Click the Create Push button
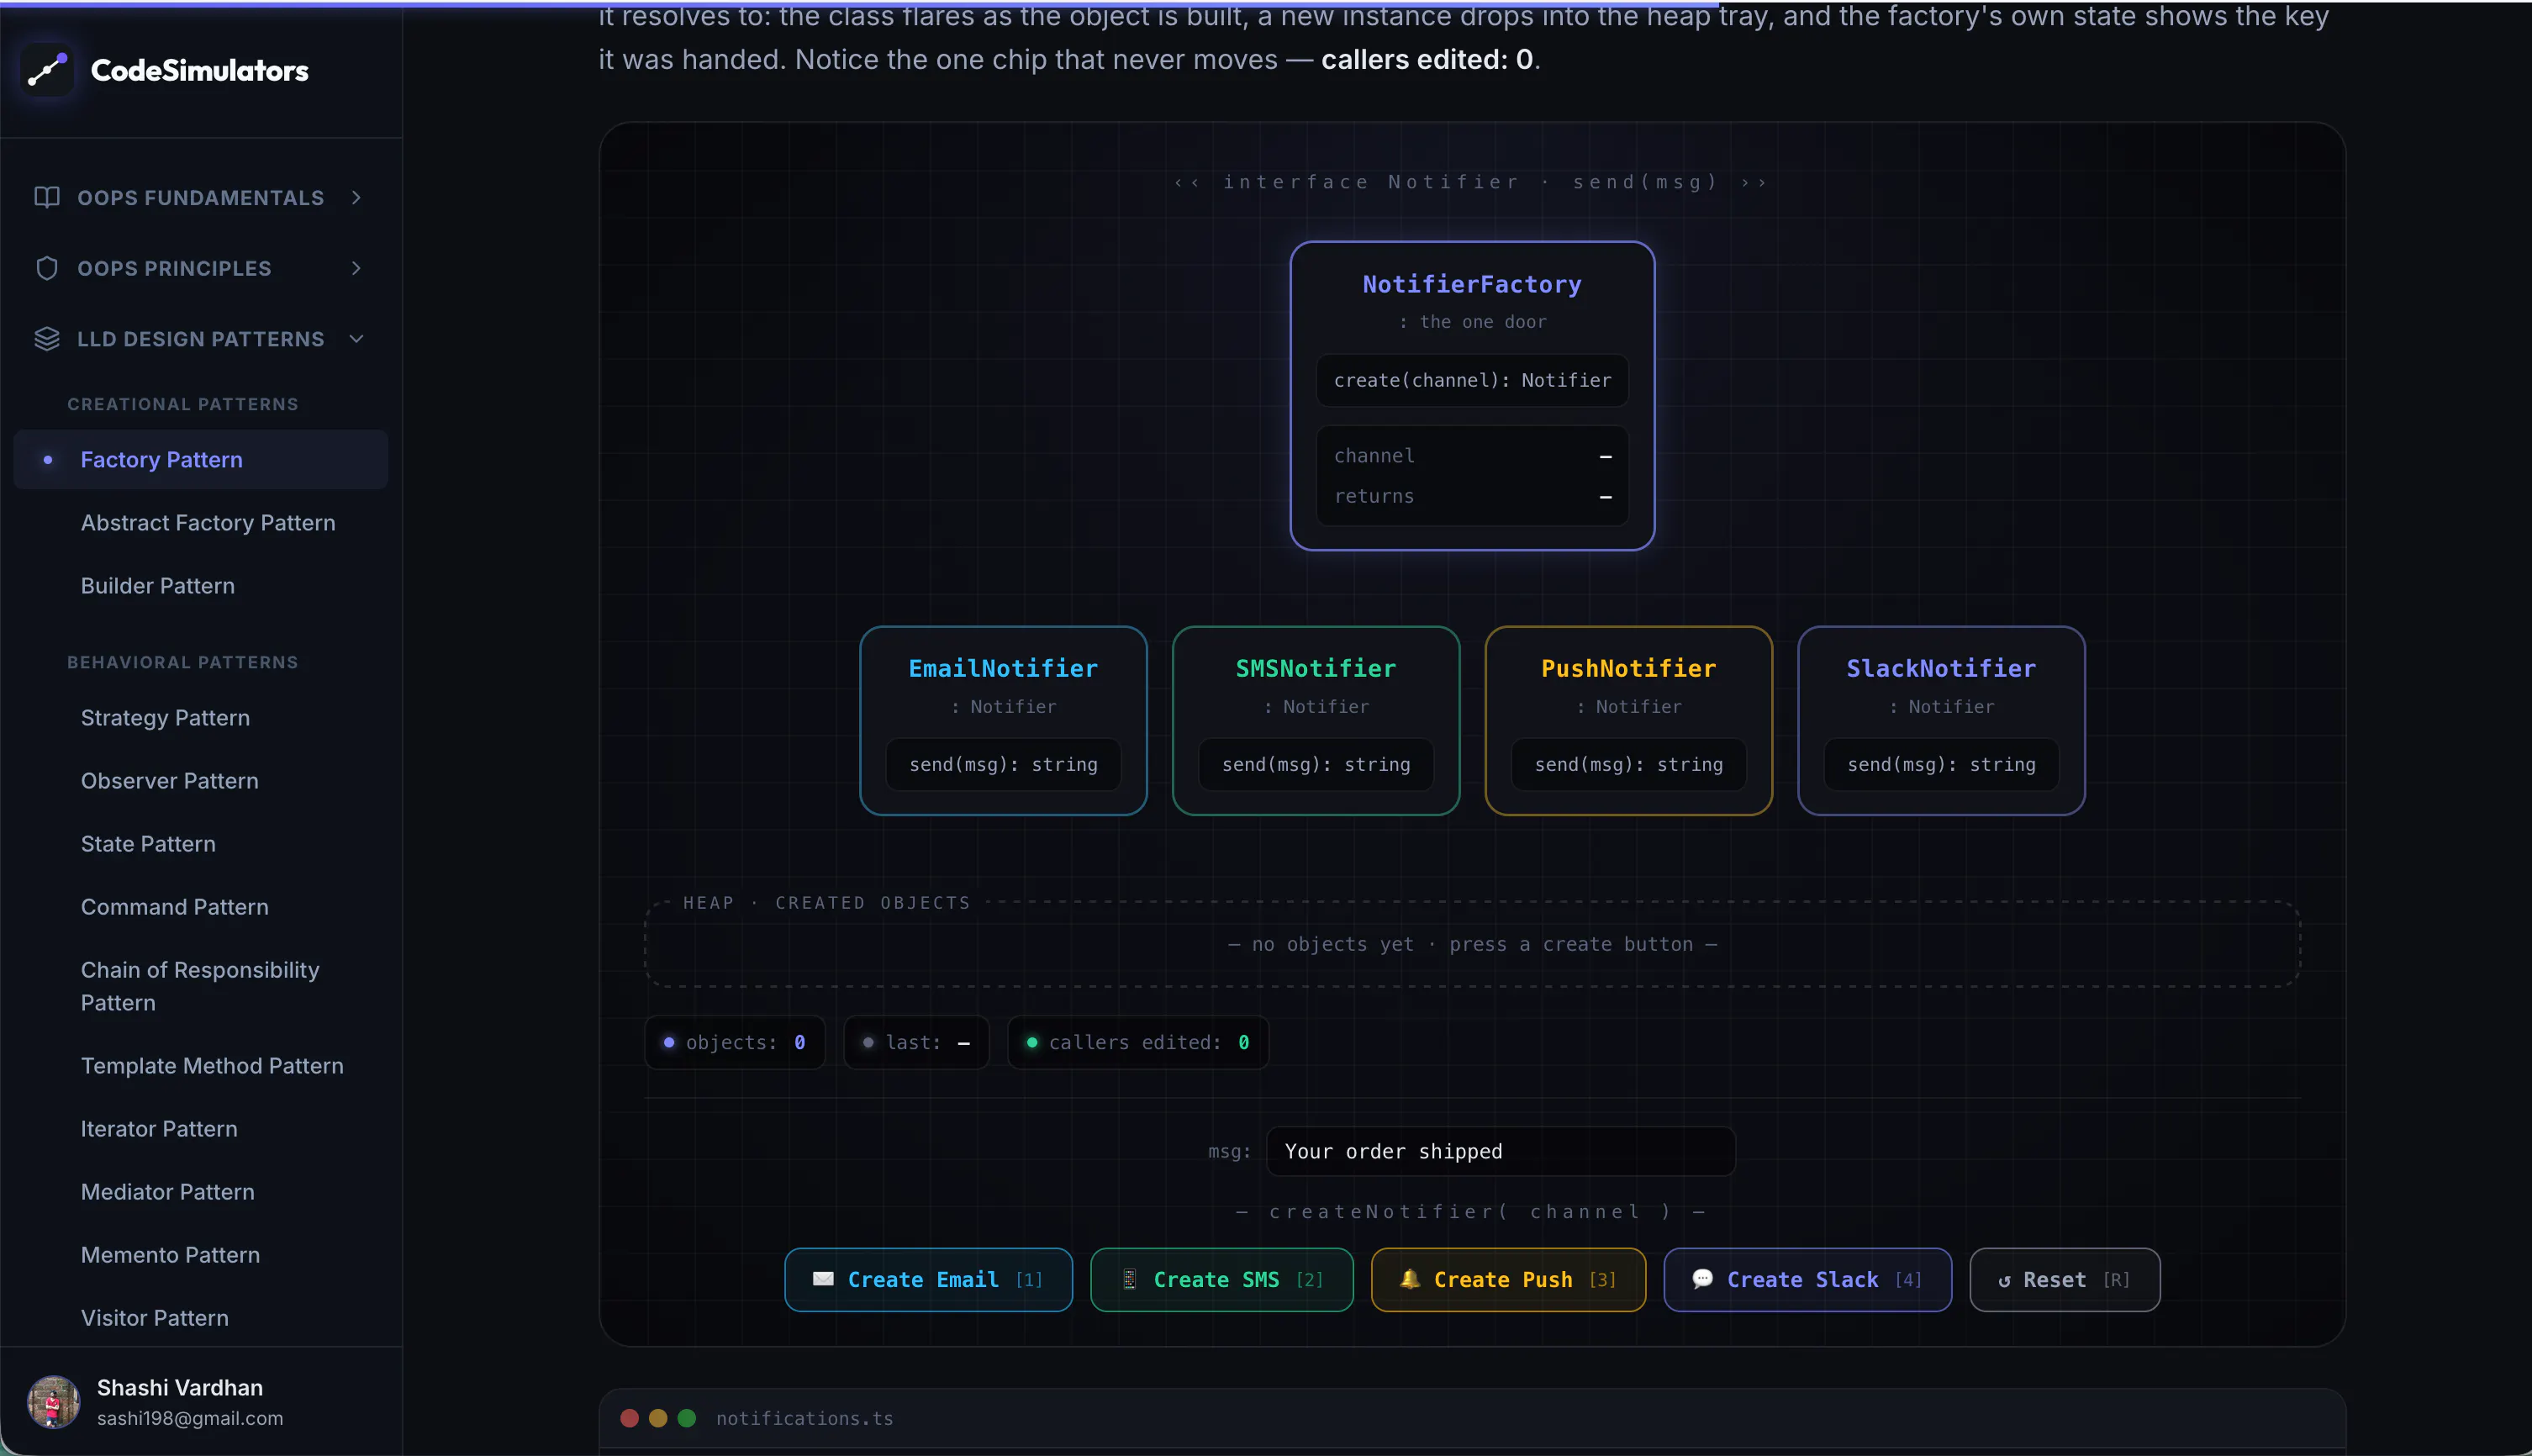This screenshot has width=2532, height=1456. [1508, 1279]
